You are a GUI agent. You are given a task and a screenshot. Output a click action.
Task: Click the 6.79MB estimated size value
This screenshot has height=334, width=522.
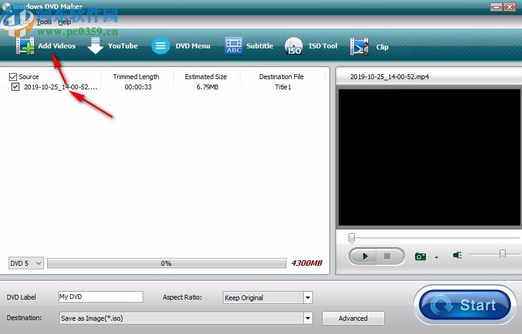click(207, 87)
